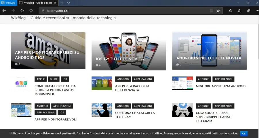Open the Settings and more ellipsis menu

tap(257, 11)
